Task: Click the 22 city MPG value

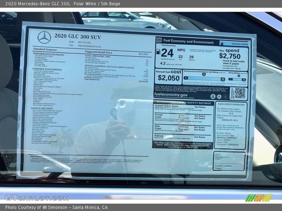Action: pyautogui.click(x=180, y=57)
